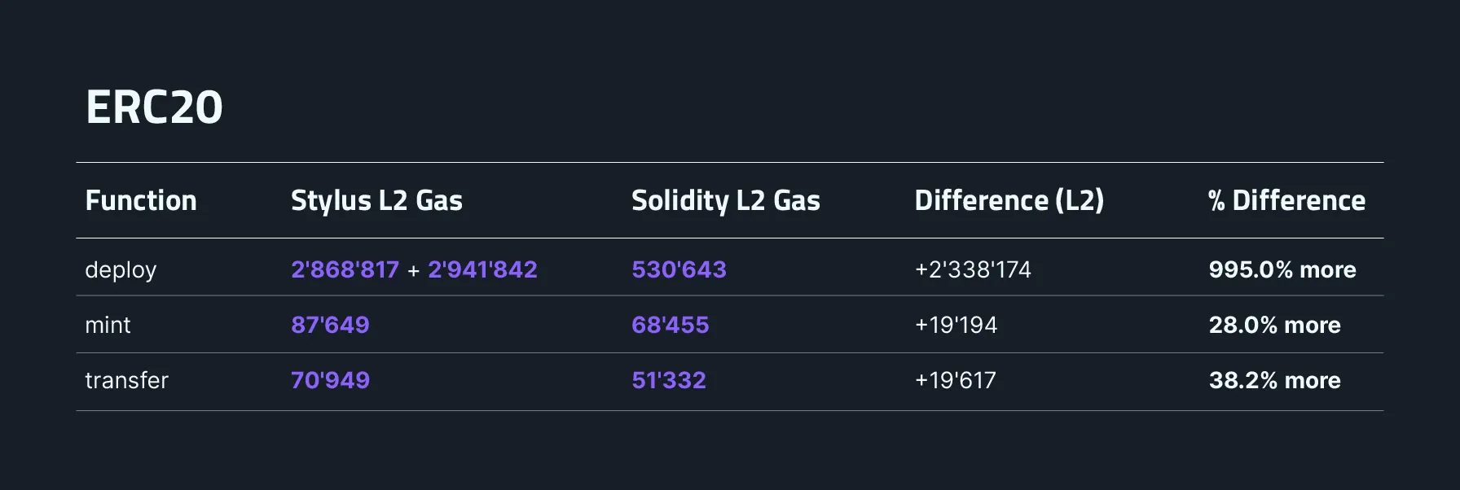
Task: Select the Function column header
Action: click(141, 200)
